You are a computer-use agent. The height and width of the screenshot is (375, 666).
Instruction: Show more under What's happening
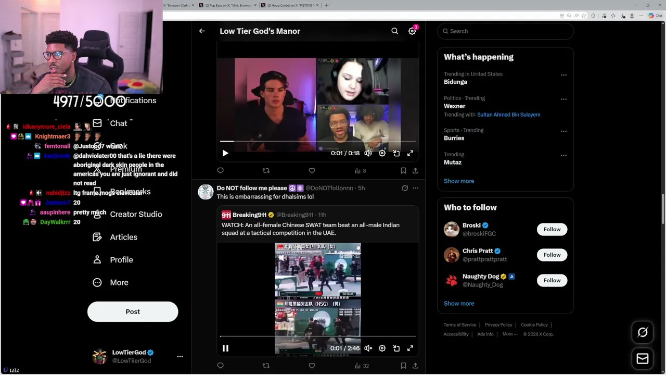pyautogui.click(x=459, y=181)
